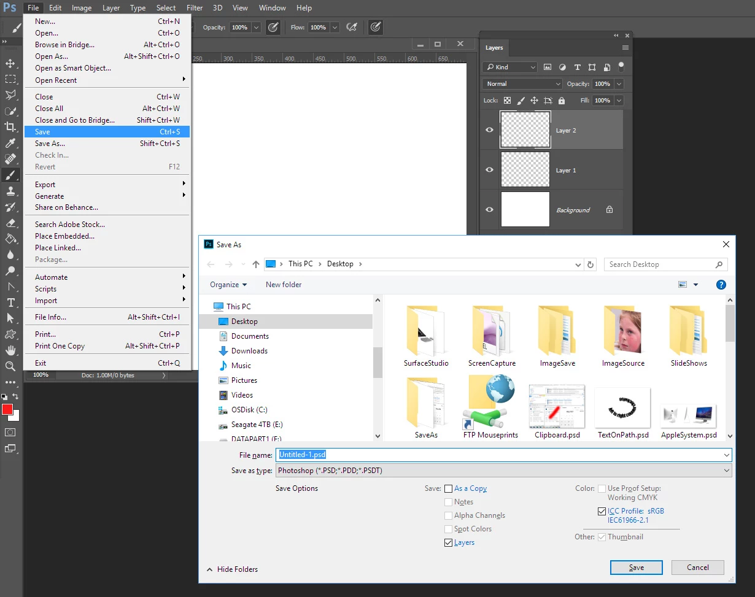Open the Normal blend mode dropdown
The image size is (755, 597).
pyautogui.click(x=522, y=84)
